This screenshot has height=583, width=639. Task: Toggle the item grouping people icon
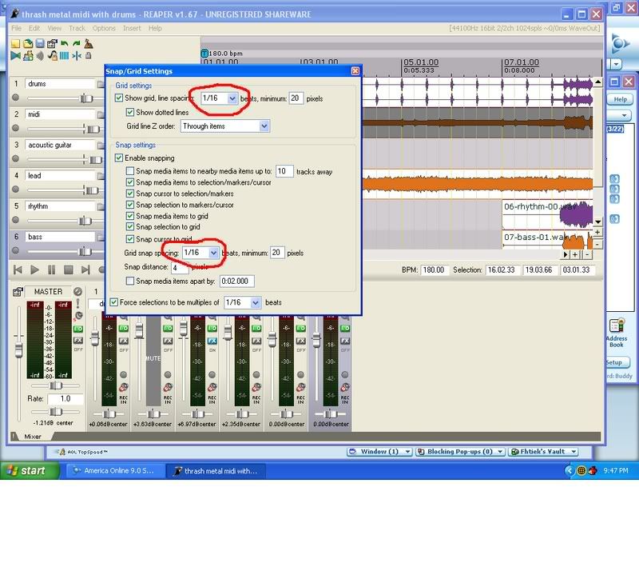coord(28,55)
